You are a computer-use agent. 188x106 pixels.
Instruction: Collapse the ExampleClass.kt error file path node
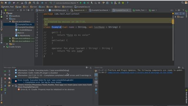click(x=13, y=86)
